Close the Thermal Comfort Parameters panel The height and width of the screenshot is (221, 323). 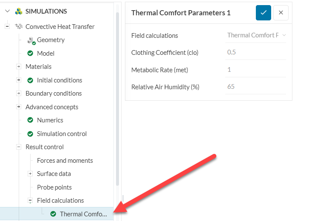pyautogui.click(x=281, y=13)
